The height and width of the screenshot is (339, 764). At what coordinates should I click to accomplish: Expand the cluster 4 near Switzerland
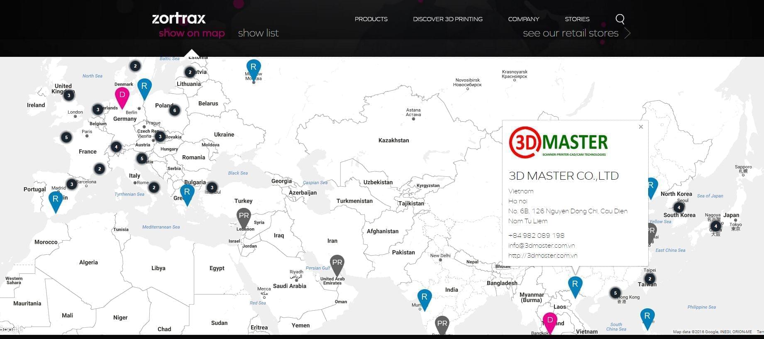116,147
